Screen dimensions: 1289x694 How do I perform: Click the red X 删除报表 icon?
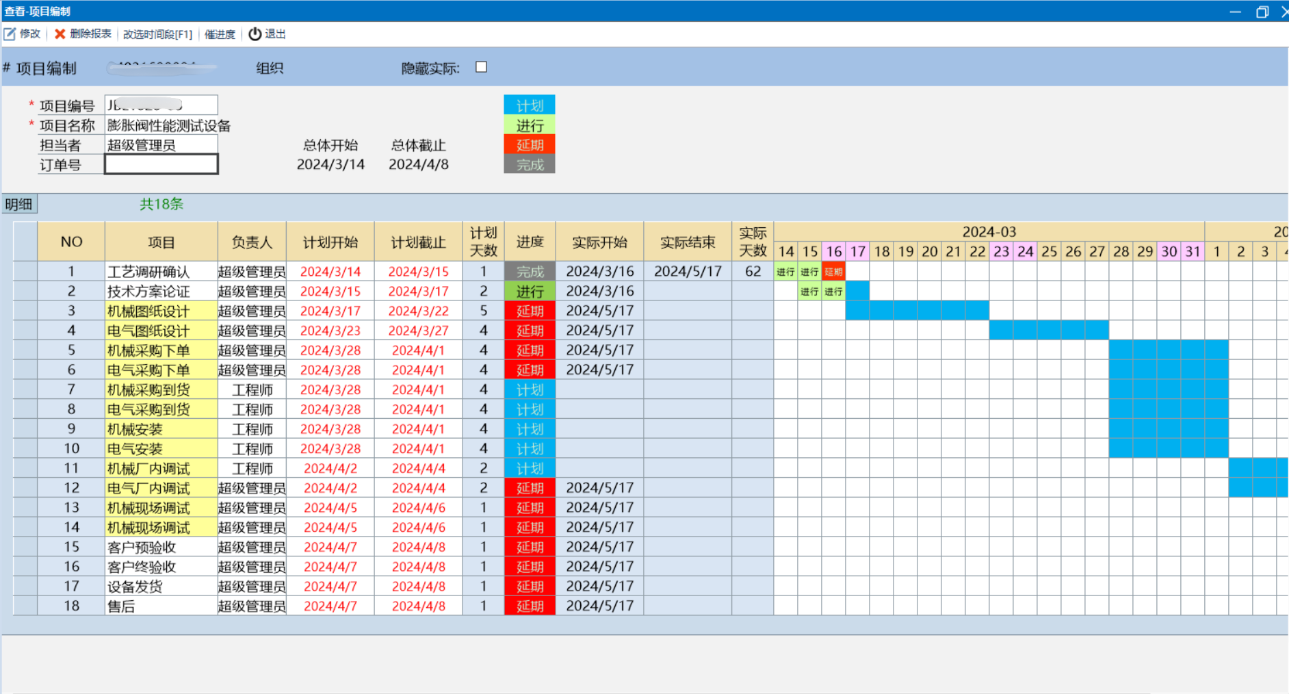click(60, 34)
